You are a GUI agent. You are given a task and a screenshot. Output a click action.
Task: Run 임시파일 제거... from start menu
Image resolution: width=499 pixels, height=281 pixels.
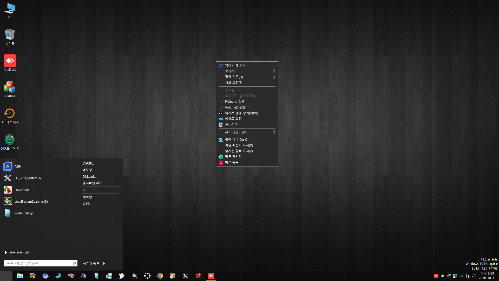(94, 183)
